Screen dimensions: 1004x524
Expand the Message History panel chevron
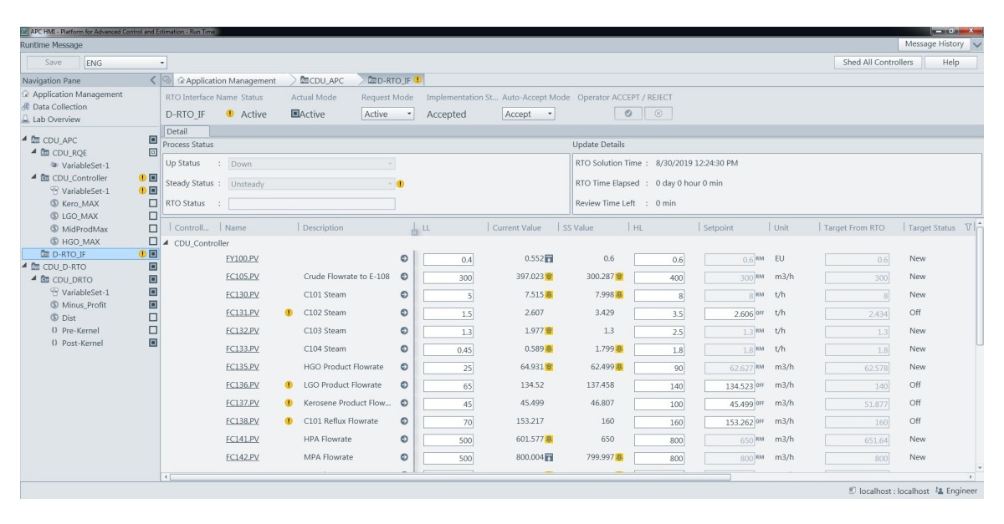pos(977,44)
